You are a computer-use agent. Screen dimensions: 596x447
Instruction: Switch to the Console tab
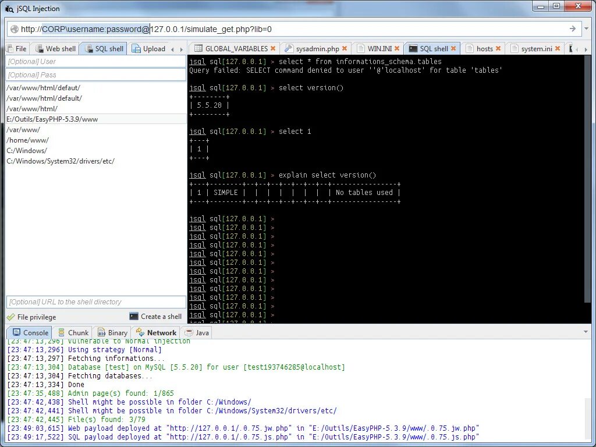point(30,332)
